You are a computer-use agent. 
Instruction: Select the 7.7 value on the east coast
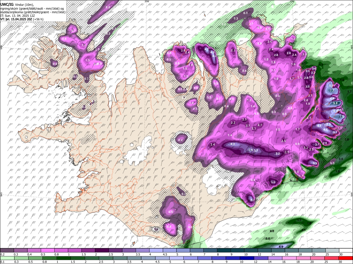coord(332,90)
